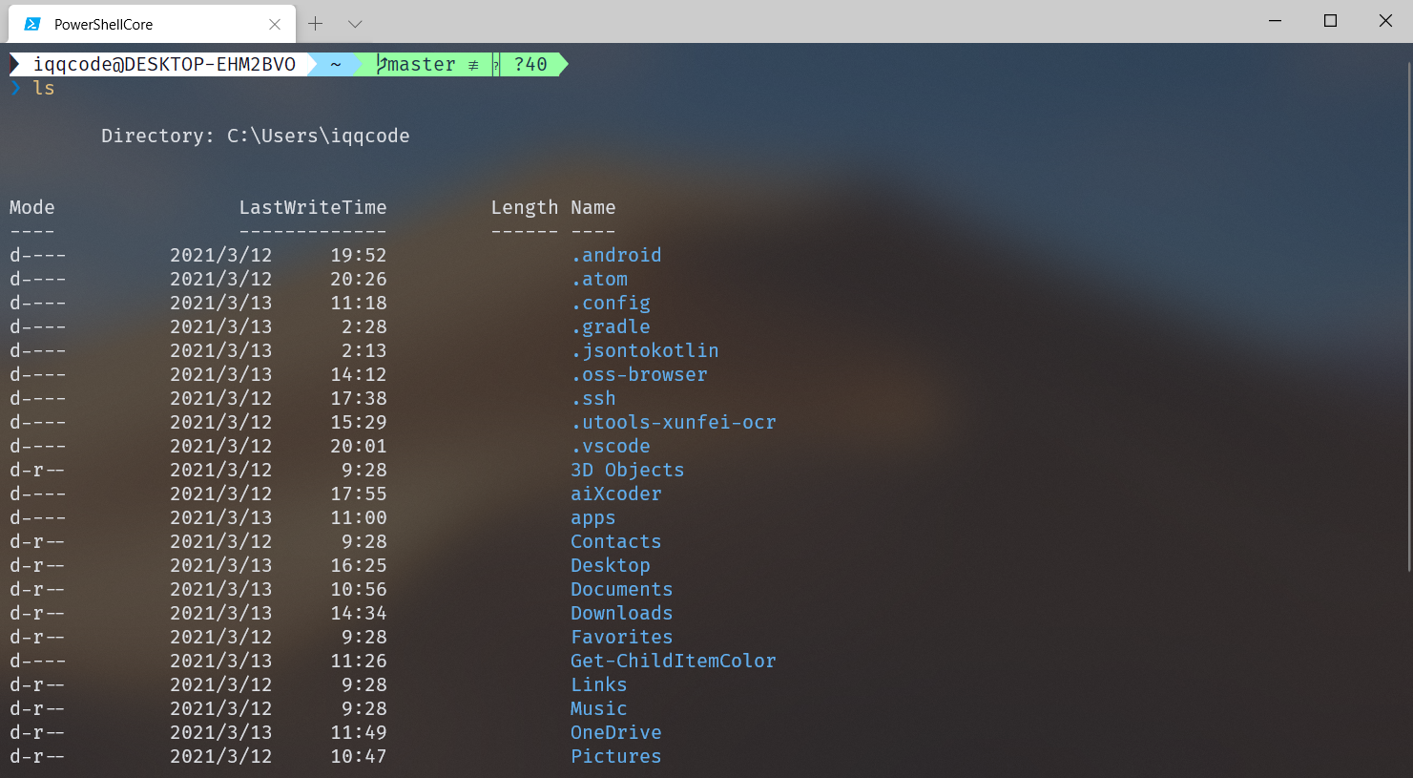Click the Pictures directory name
This screenshot has height=778, width=1413.
tap(616, 756)
